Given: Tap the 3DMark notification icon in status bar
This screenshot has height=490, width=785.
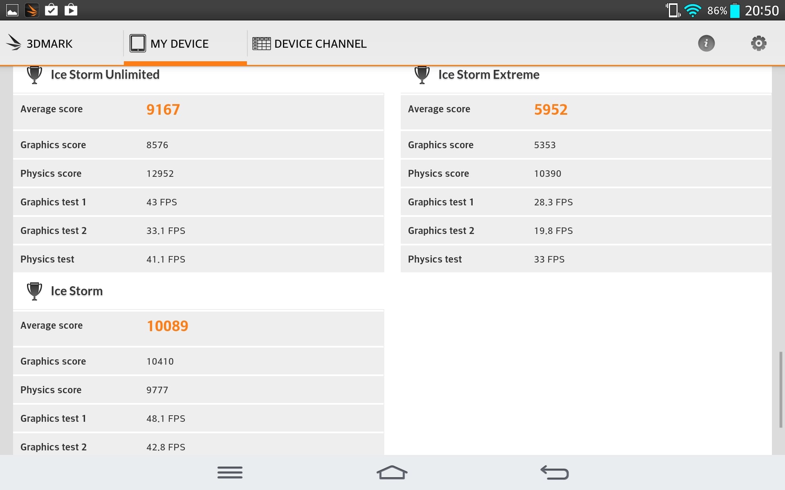Looking at the screenshot, I should 32,10.
